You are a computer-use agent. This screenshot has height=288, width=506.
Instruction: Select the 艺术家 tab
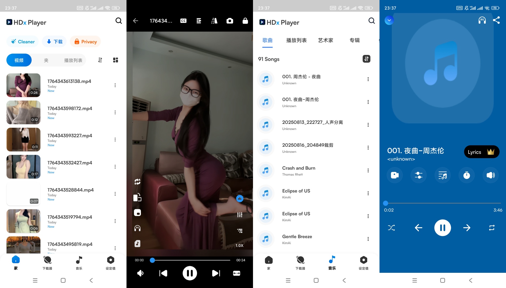click(x=325, y=40)
